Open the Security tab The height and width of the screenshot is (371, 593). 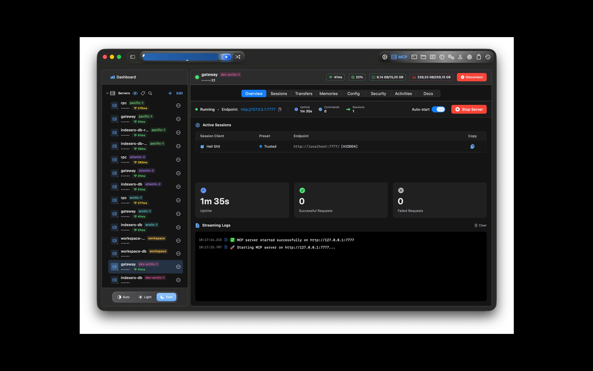(x=378, y=93)
